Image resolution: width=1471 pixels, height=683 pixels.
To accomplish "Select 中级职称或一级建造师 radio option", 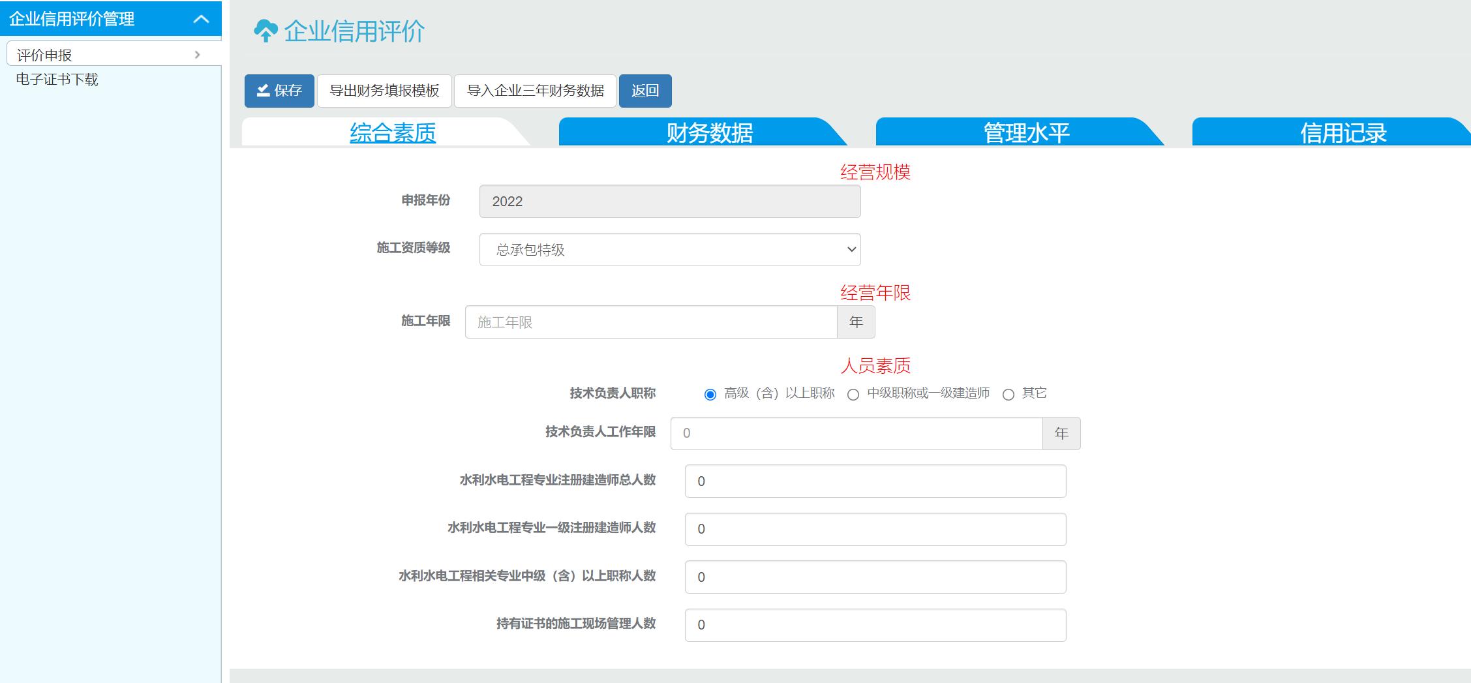I will [853, 395].
